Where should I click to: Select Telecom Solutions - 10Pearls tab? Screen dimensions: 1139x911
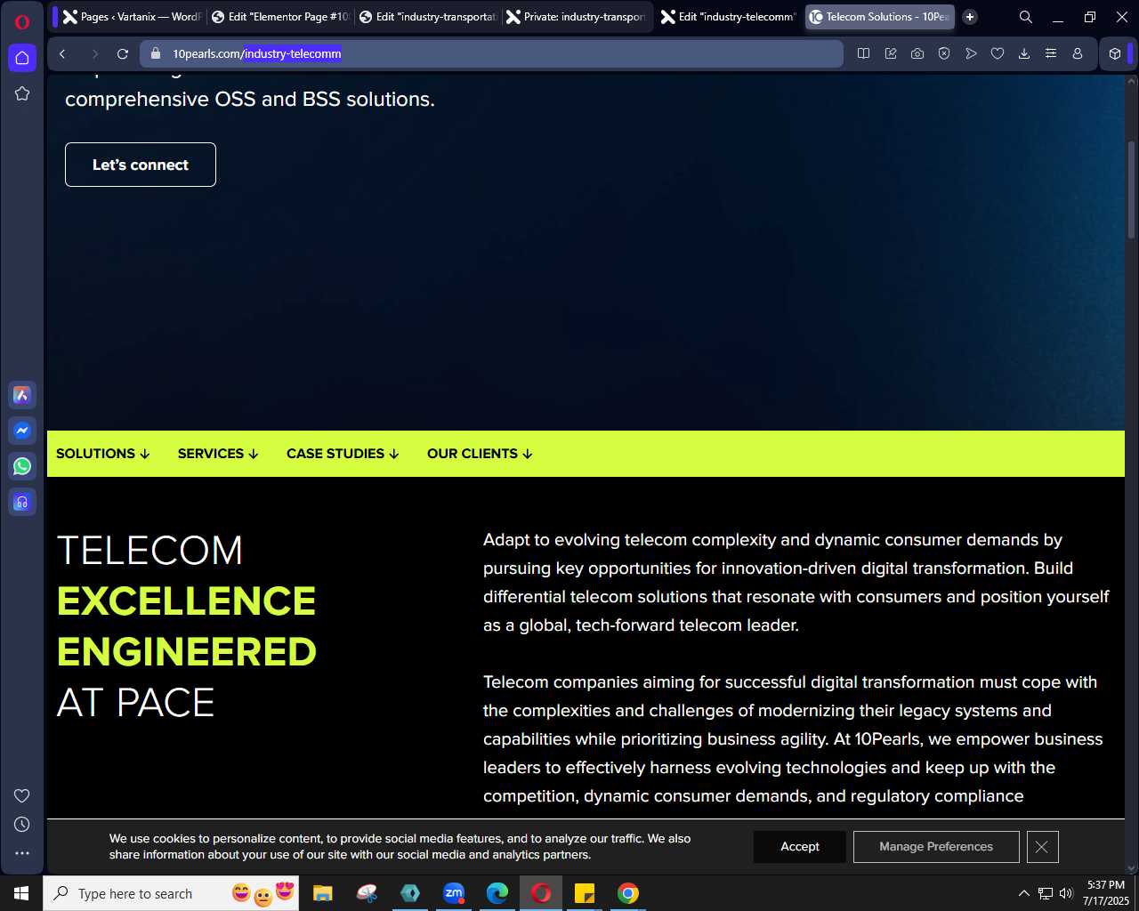point(879,17)
